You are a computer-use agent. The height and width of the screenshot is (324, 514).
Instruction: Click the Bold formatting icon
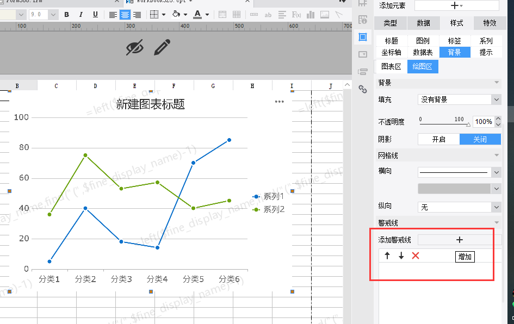pos(67,15)
